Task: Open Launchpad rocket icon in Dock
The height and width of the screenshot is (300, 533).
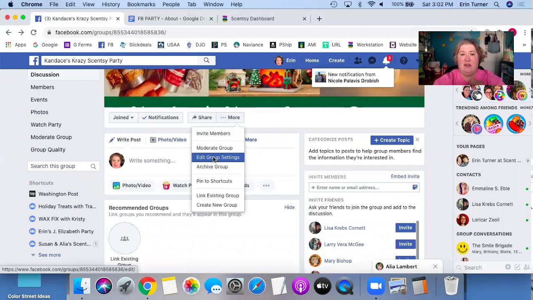Action: 125,286
